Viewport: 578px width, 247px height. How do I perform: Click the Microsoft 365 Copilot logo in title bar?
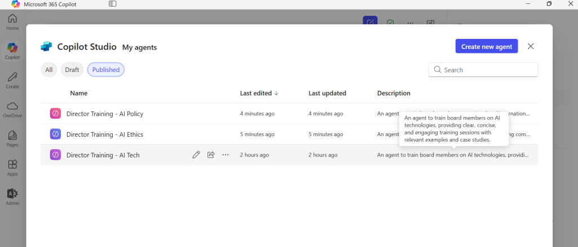tap(15, 5)
